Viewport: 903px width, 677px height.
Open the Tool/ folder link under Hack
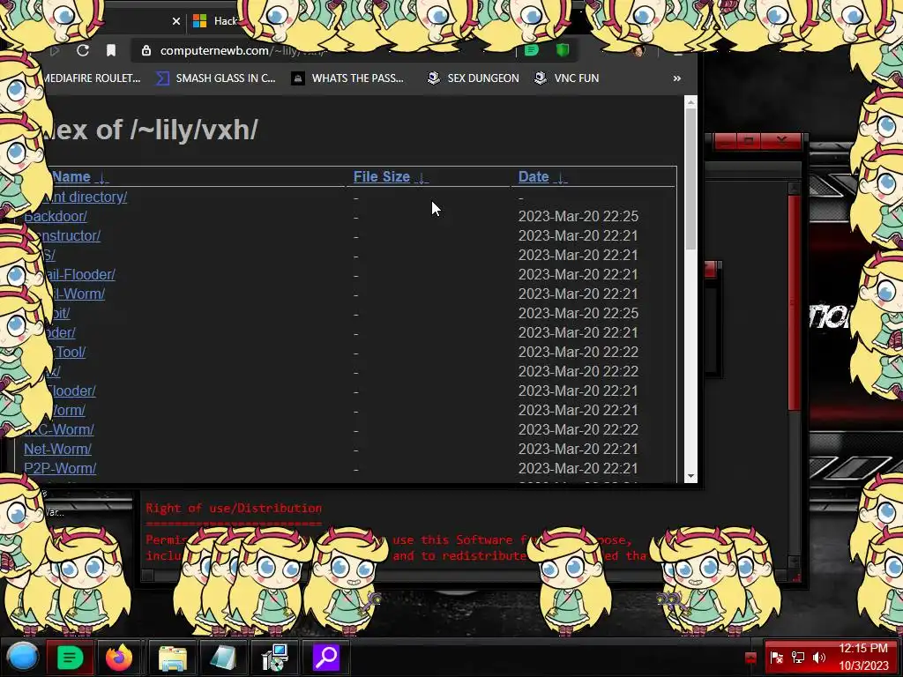click(69, 353)
